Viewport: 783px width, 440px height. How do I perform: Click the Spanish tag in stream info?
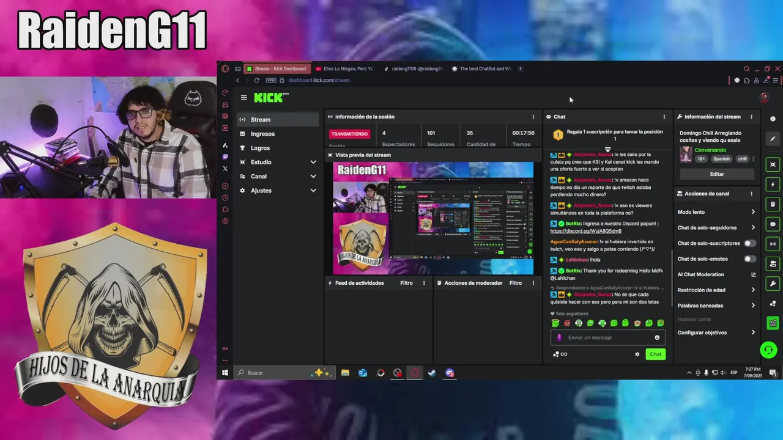coord(721,159)
